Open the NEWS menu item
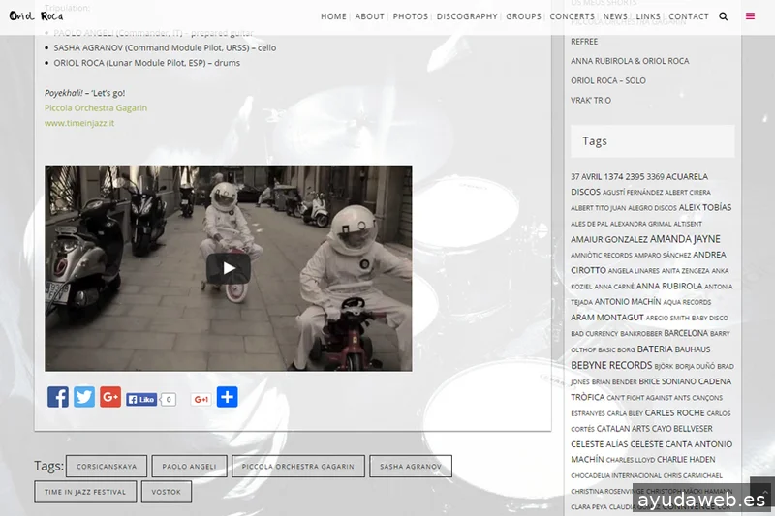Image resolution: width=775 pixels, height=516 pixels. pos(615,16)
